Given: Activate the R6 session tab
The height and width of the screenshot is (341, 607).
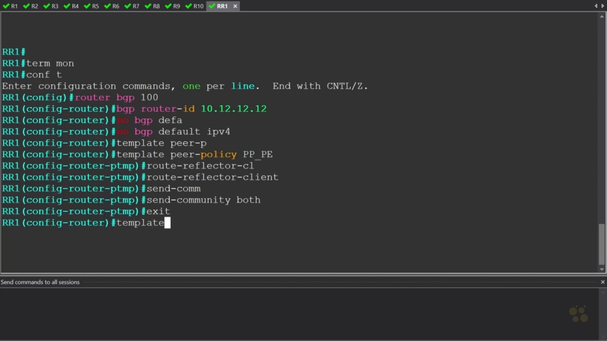Looking at the screenshot, I should 112,6.
